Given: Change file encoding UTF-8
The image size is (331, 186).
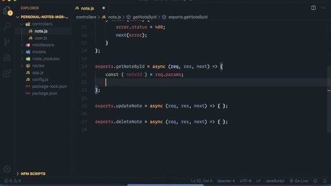Looking at the screenshot, I should (x=246, y=181).
